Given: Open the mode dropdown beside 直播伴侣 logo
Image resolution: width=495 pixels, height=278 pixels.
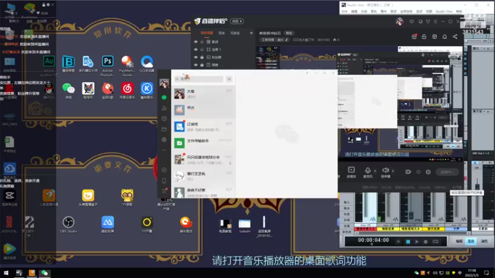Looking at the screenshot, I should pos(237,21).
